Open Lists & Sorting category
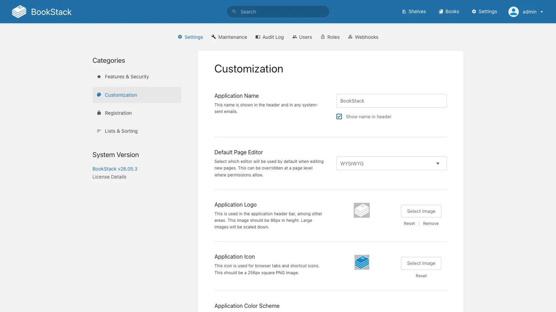 (137, 131)
